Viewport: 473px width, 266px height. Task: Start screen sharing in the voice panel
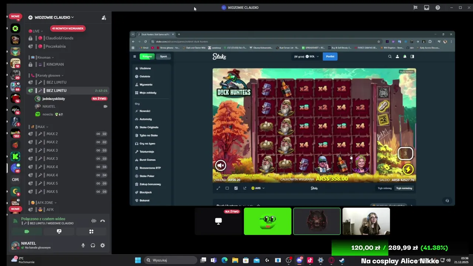(x=59, y=231)
